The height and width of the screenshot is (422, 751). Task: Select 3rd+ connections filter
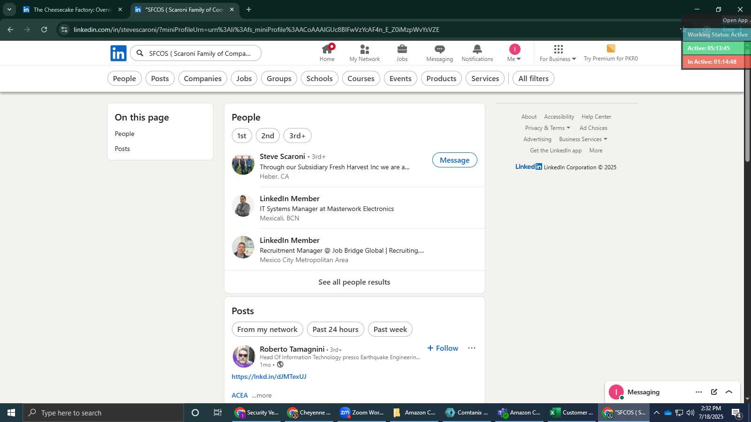[298, 136]
